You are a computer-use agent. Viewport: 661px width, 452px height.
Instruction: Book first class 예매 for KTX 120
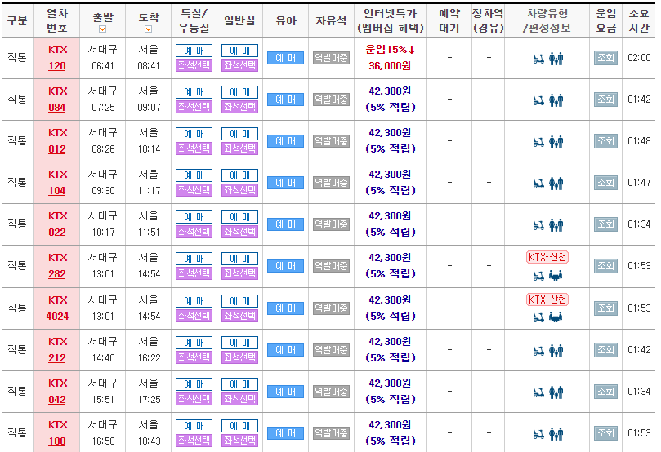pyautogui.click(x=194, y=51)
